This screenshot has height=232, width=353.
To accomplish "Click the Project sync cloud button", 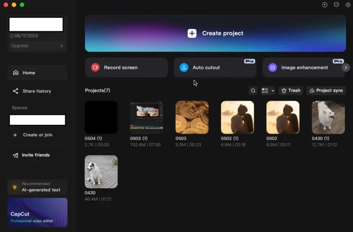I will pyautogui.click(x=326, y=91).
